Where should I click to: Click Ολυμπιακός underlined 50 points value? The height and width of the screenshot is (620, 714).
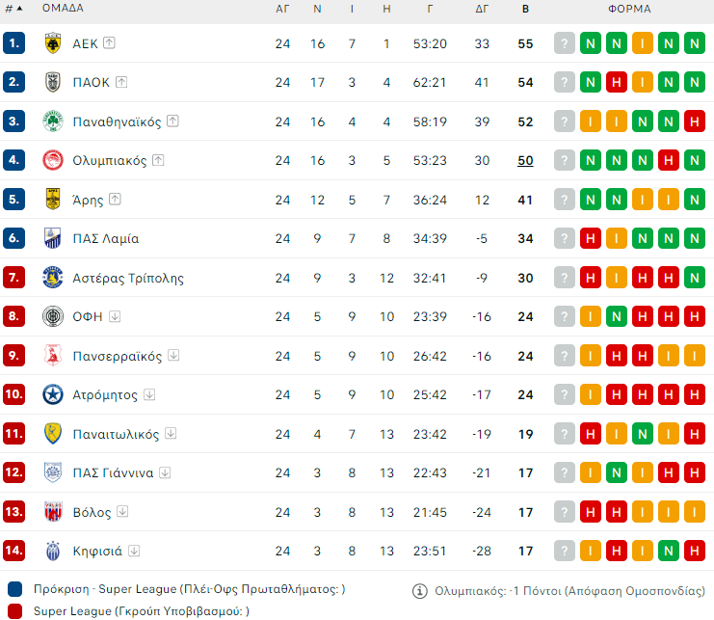525,160
